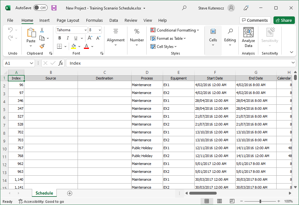Open the Comments pane button
The height and width of the screenshot is (205, 299).
pos(255,20)
